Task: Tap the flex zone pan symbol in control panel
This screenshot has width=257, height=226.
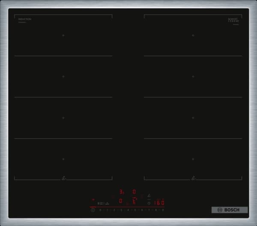Action: tap(149, 195)
